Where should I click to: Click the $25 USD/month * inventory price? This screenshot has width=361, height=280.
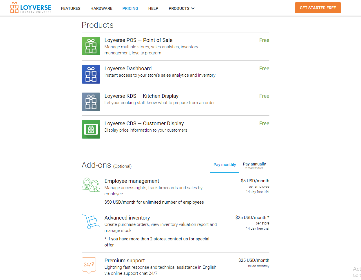(x=252, y=218)
